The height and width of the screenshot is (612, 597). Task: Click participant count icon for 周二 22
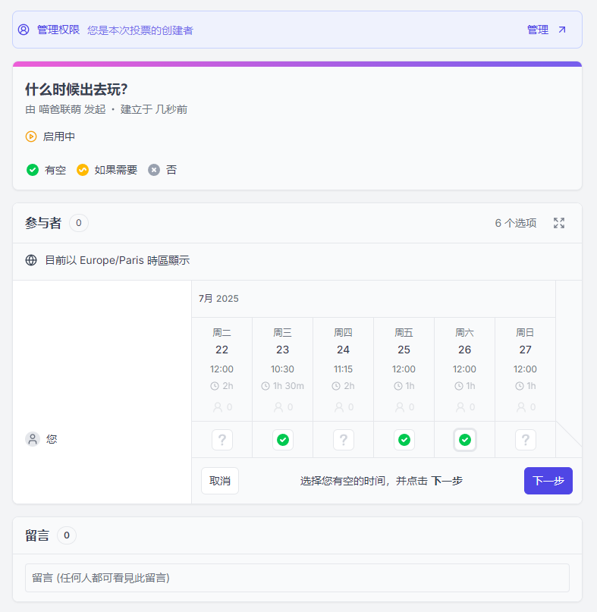click(218, 407)
